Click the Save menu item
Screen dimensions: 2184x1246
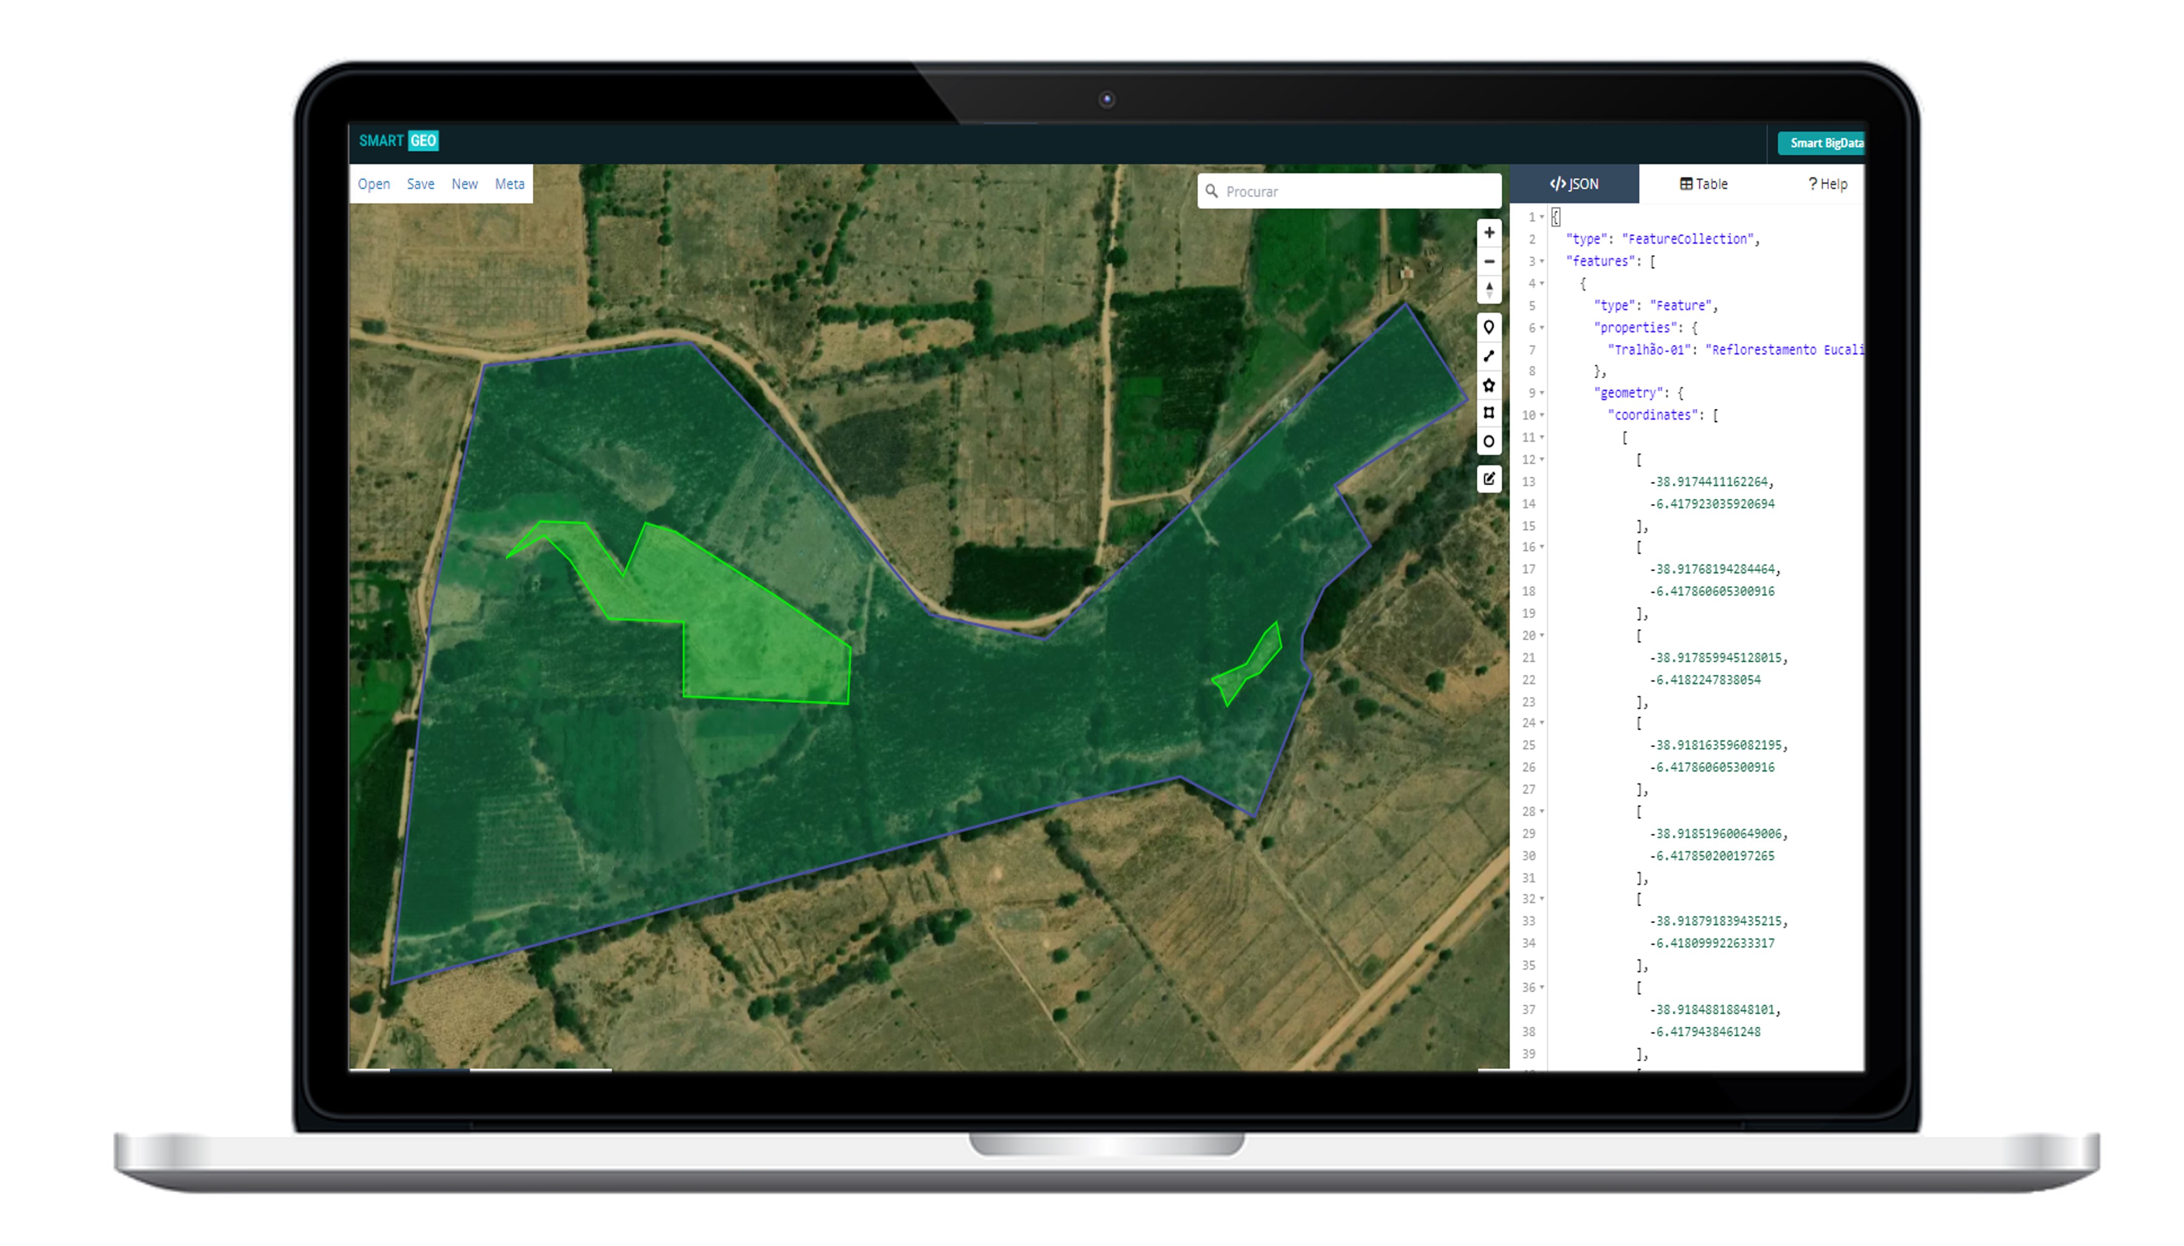coord(420,184)
